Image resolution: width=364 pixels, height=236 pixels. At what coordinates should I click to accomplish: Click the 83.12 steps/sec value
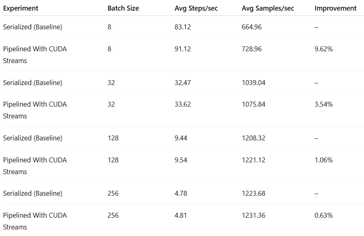tap(183, 27)
